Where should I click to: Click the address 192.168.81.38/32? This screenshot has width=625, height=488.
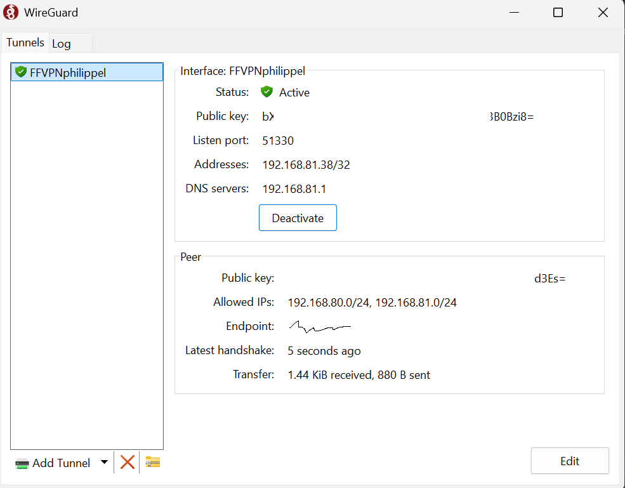coord(306,164)
